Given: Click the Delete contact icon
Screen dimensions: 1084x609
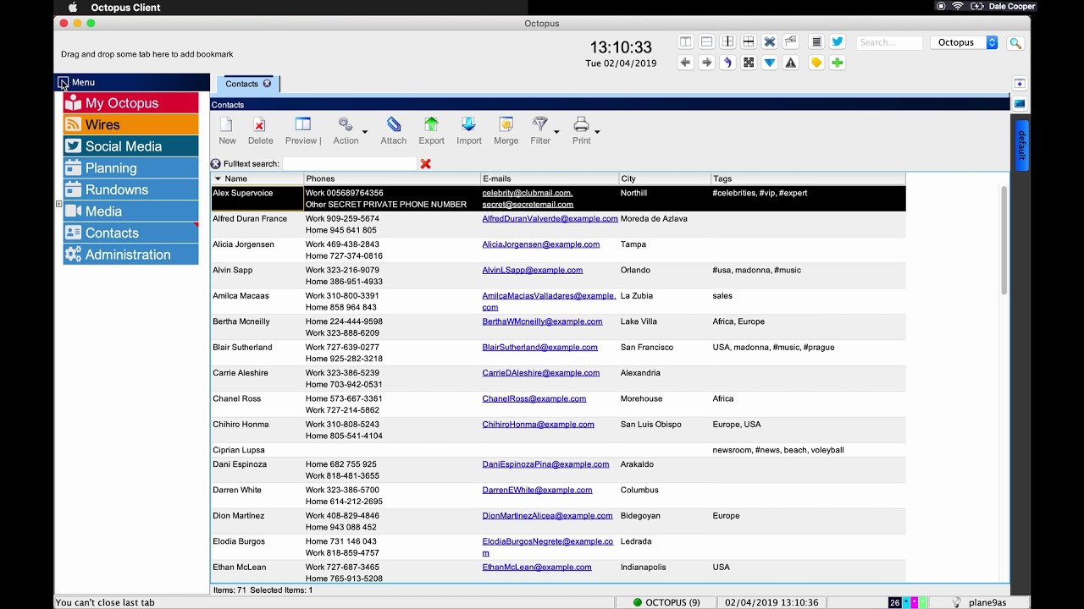Looking at the screenshot, I should coord(260,125).
